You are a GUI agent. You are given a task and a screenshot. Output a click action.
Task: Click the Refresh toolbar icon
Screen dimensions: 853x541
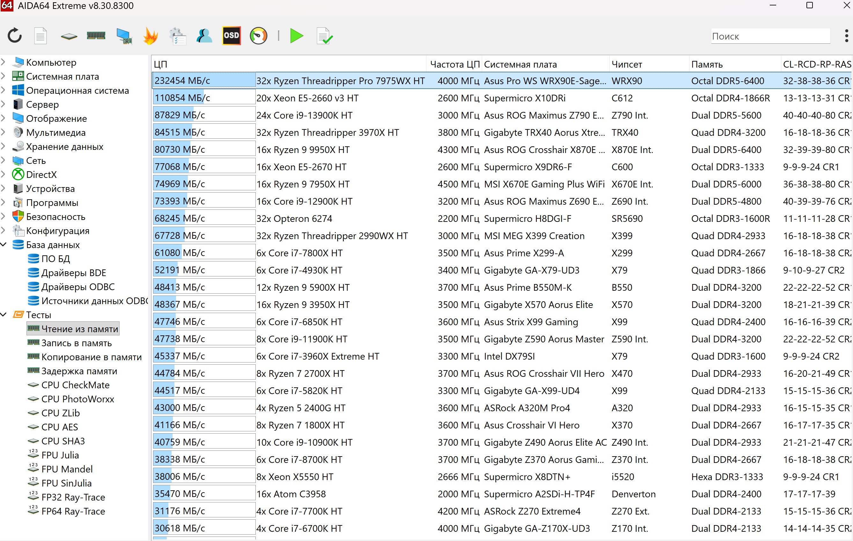15,36
